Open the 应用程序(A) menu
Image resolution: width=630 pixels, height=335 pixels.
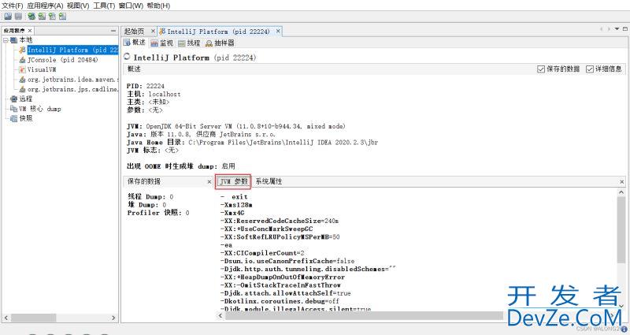(45, 6)
